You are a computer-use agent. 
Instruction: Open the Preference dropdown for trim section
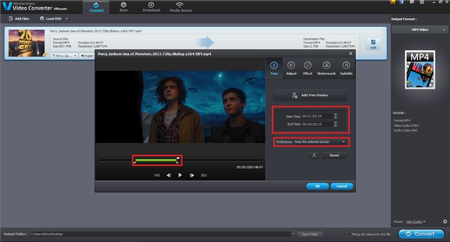[320, 142]
